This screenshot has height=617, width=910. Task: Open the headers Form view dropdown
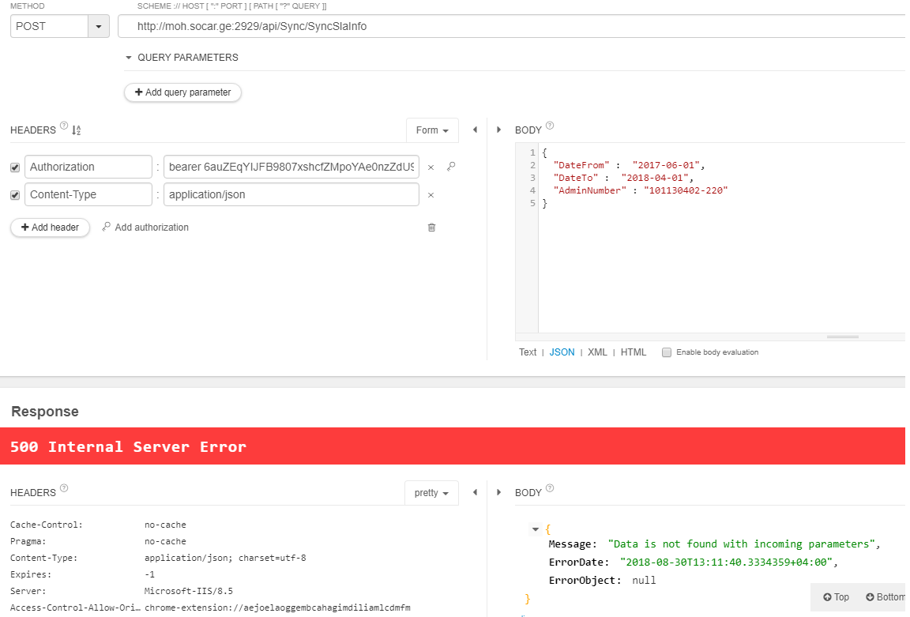(432, 130)
